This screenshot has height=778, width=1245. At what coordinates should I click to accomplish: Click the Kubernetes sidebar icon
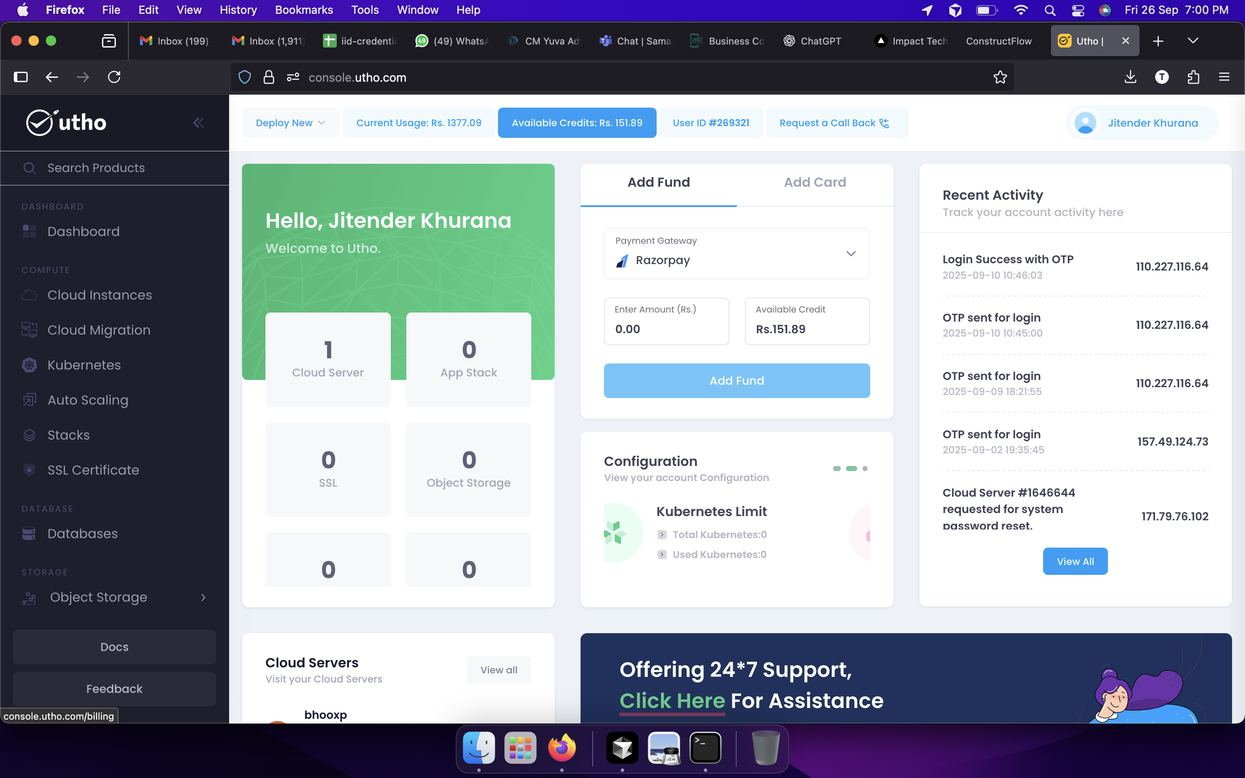coord(29,365)
